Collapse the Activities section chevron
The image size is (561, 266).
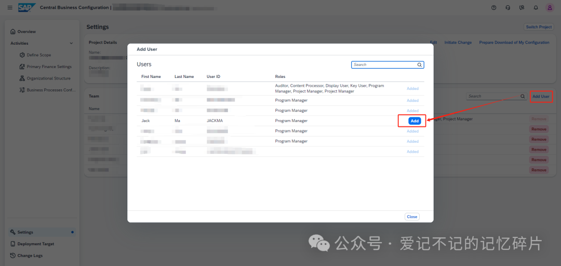[71, 43]
